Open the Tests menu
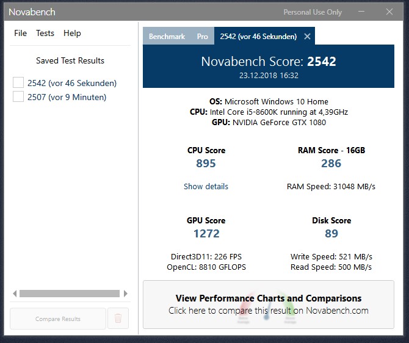This screenshot has height=343, width=409. [45, 33]
